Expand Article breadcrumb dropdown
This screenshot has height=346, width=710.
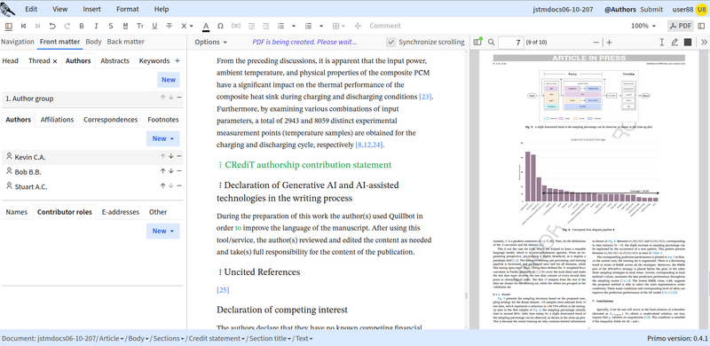point(122,339)
